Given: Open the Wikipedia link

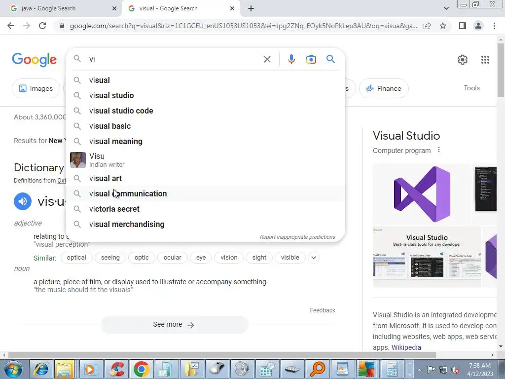Looking at the screenshot, I should (406, 347).
